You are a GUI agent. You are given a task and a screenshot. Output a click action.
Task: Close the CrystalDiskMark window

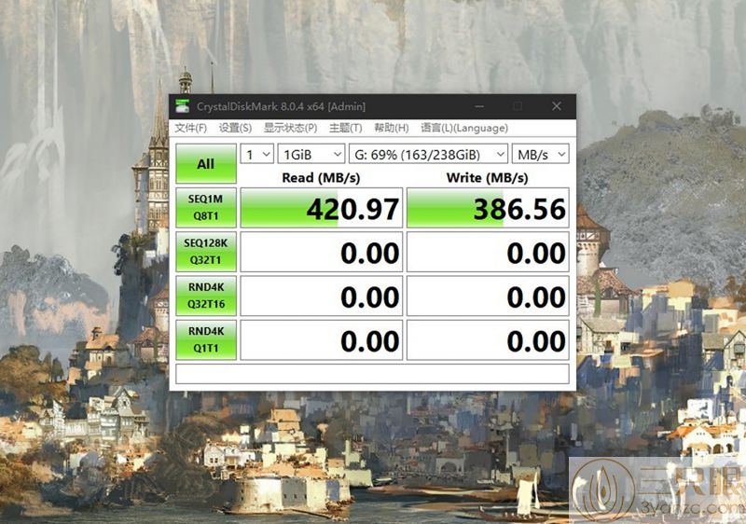(x=556, y=106)
